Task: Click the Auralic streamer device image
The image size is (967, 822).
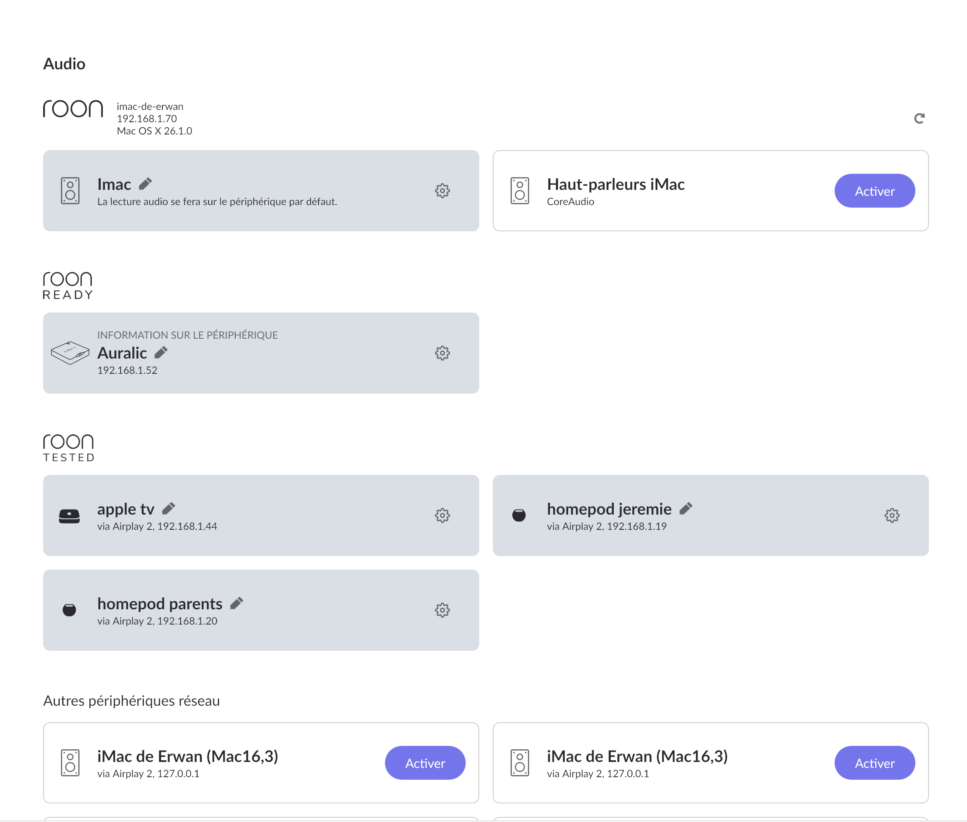Action: [x=70, y=353]
